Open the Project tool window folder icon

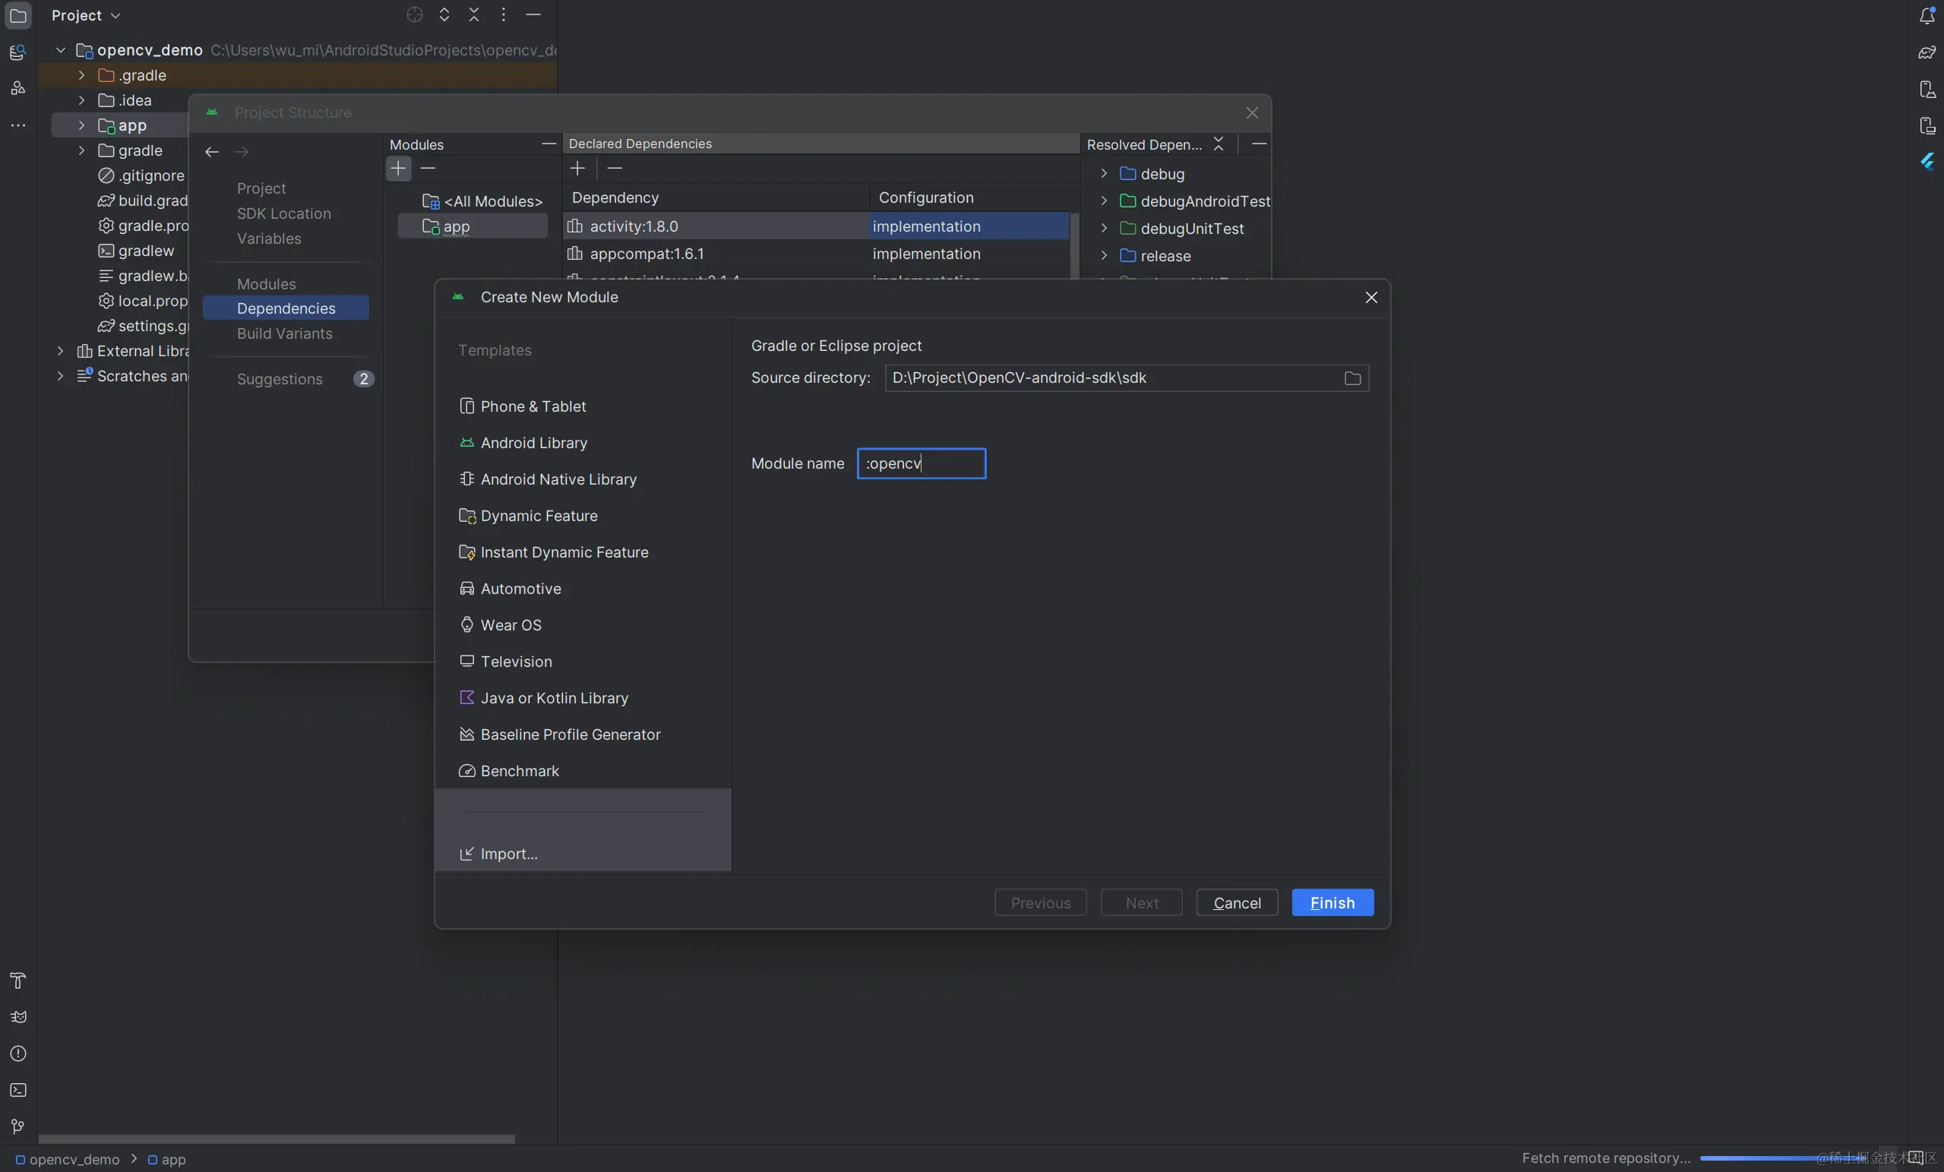click(17, 15)
